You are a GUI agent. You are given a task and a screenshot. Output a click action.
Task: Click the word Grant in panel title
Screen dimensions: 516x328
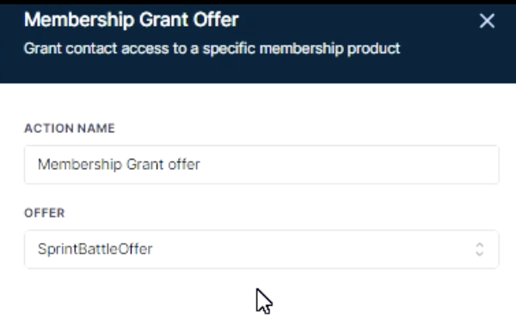pos(163,20)
